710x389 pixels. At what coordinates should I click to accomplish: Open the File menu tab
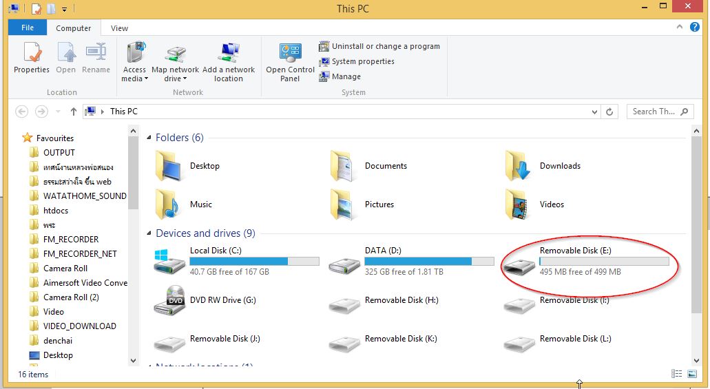[28, 28]
